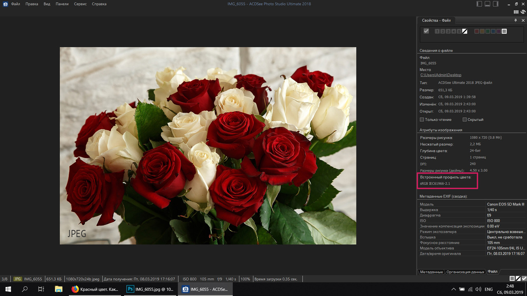This screenshot has width=527, height=296.
Task: Enable the Скрытый checkbox
Action: point(464,120)
